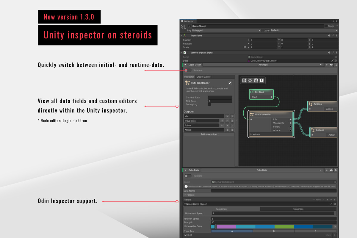Pick the purple color in the Underwater Color palette
Image resolution: width=357 pixels, height=238 pixels.
point(226,227)
